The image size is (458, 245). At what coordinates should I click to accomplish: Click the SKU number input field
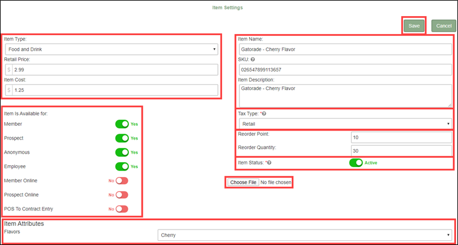(346, 70)
